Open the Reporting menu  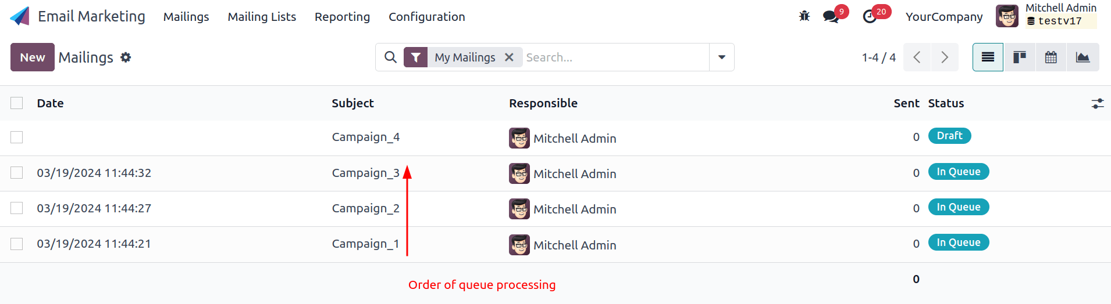point(342,17)
